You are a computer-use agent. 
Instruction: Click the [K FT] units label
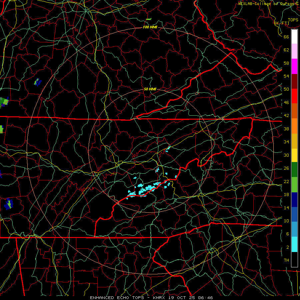click(282, 23)
